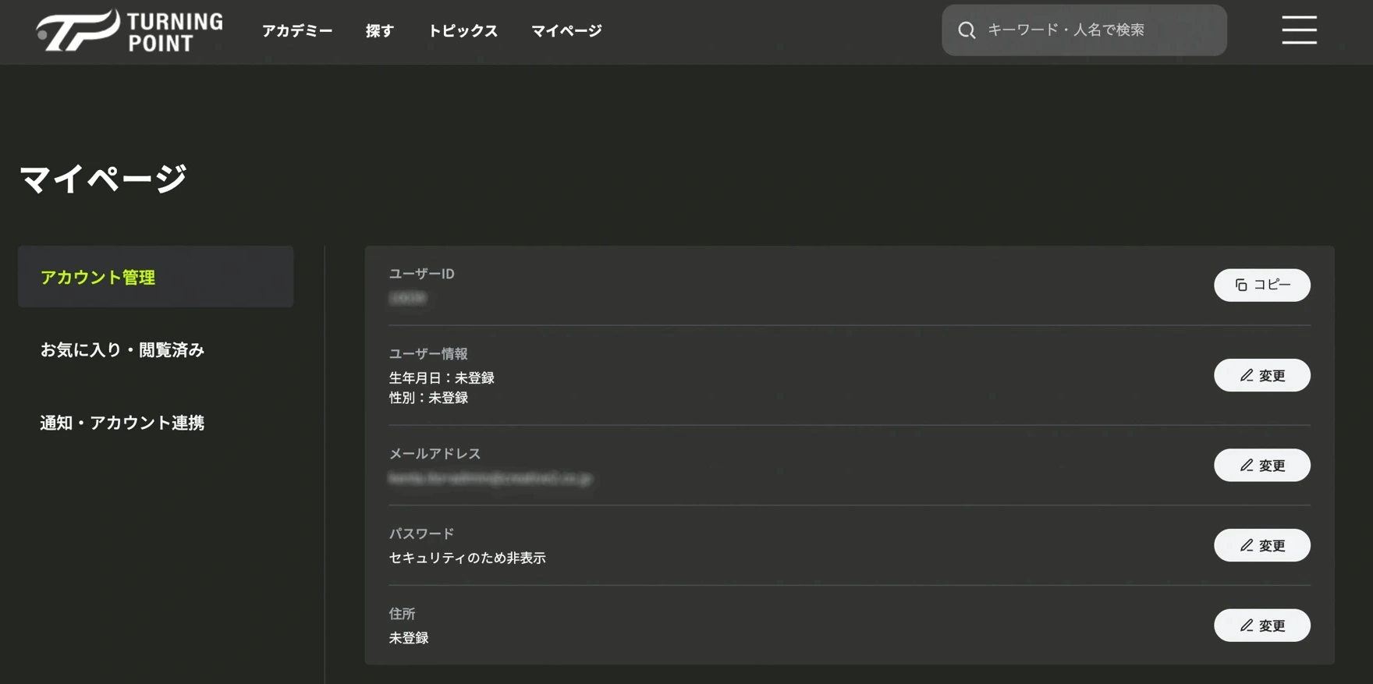Screen dimensions: 1373x684
Task: Click the Turning Point logo
Action: pos(129,31)
